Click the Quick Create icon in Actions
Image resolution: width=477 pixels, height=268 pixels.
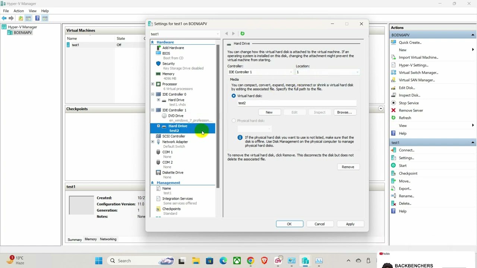pos(394,42)
